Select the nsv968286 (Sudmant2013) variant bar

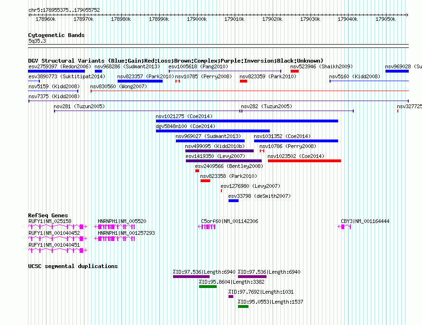(x=99, y=71)
